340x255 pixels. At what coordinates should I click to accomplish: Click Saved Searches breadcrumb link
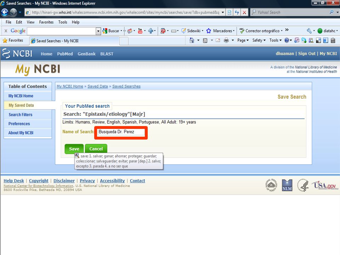click(x=126, y=86)
